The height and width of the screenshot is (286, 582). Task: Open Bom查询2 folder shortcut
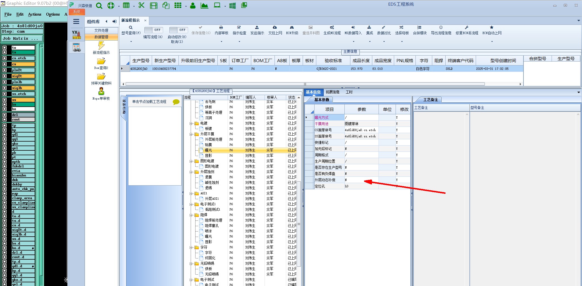pos(101,64)
